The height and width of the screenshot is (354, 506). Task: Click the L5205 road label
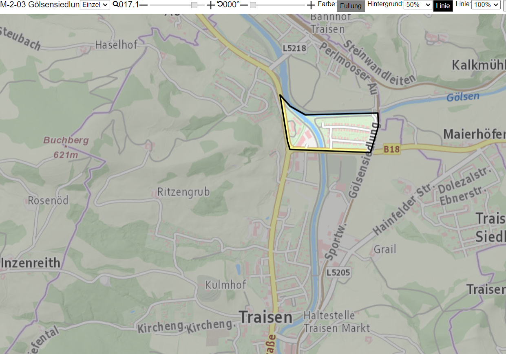coord(338,272)
